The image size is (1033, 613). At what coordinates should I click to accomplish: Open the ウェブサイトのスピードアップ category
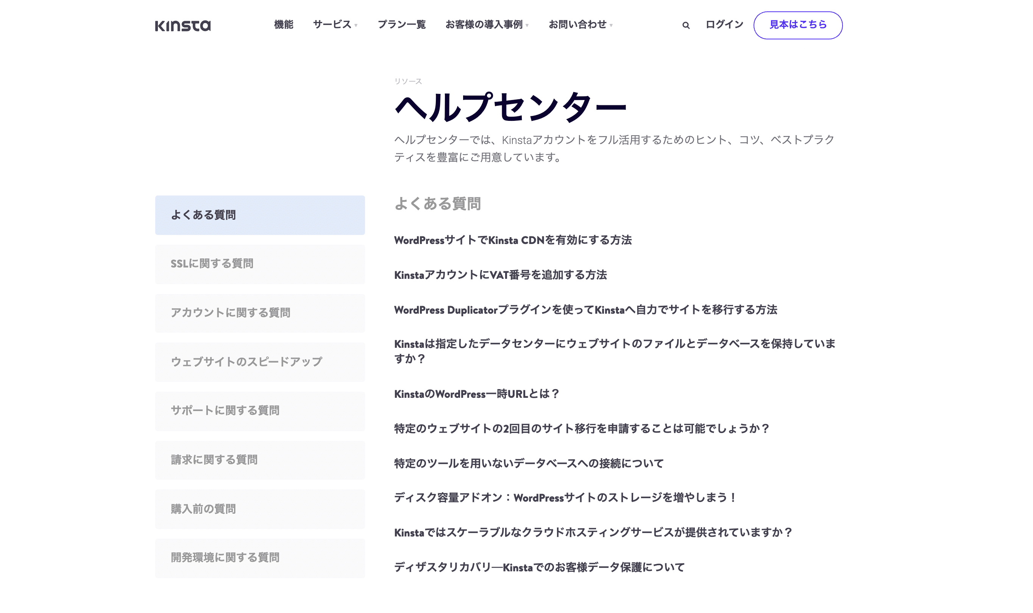[259, 362]
